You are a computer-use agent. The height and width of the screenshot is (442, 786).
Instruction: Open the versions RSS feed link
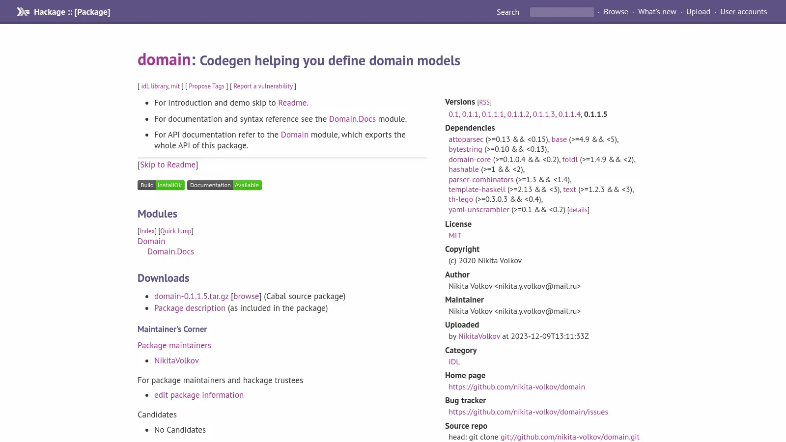click(484, 103)
